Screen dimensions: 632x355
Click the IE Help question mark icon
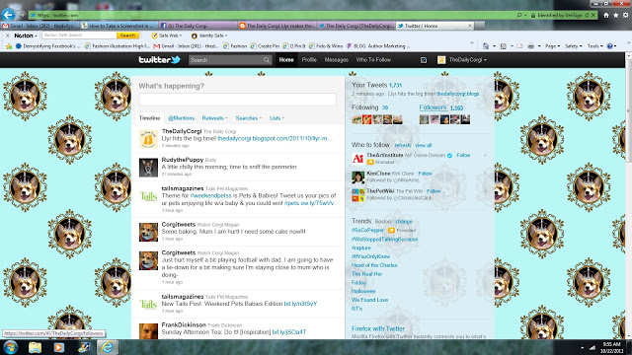[610, 46]
